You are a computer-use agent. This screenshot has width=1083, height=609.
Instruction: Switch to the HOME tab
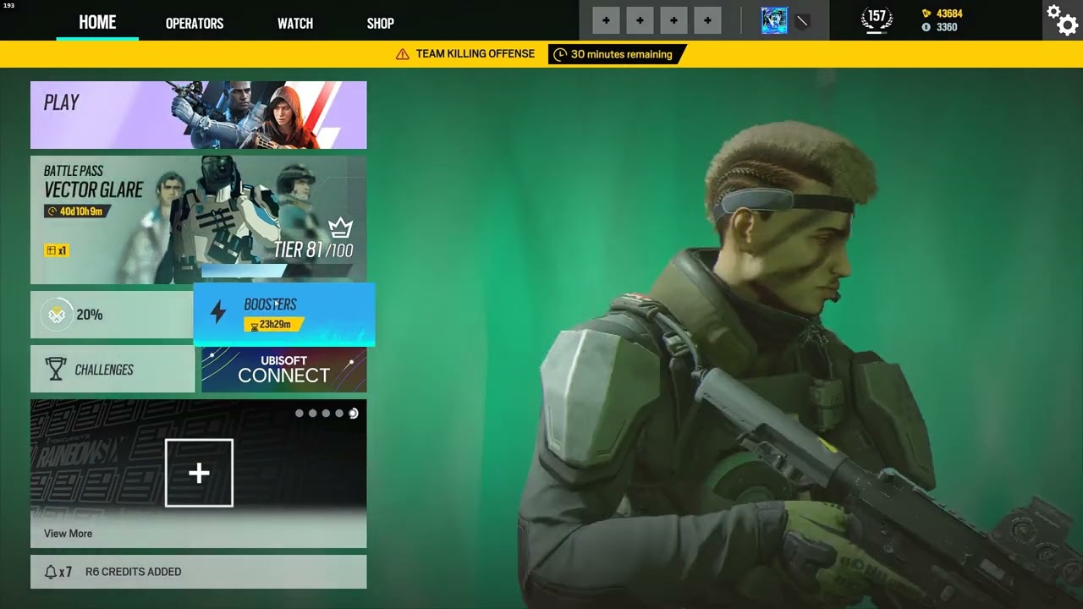coord(97,23)
